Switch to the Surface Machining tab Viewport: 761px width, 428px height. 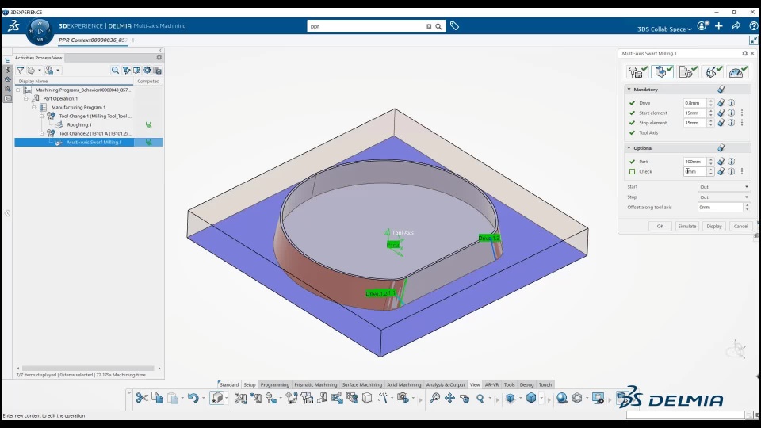[x=362, y=384]
